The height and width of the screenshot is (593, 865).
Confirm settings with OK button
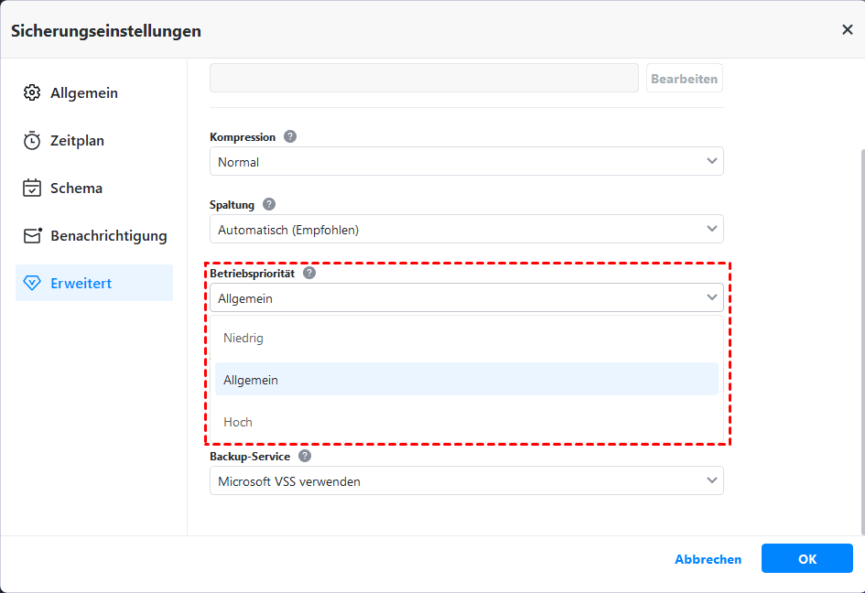806,559
